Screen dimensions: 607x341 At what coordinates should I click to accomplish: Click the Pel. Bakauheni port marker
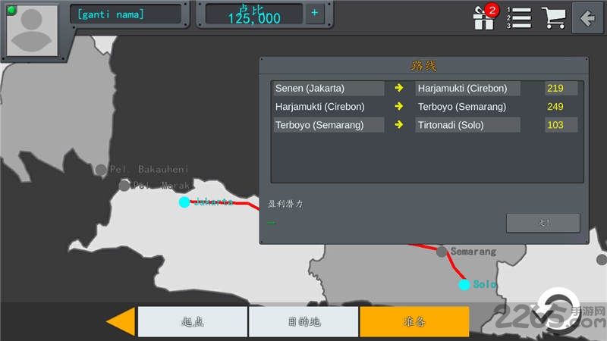click(x=100, y=170)
